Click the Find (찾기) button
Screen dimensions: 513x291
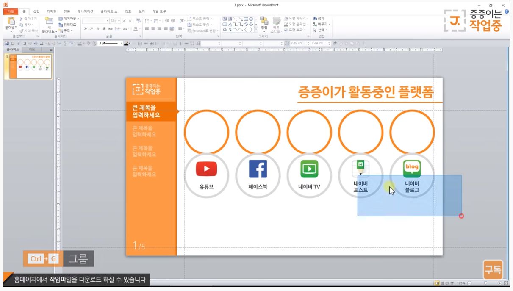pos(319,19)
